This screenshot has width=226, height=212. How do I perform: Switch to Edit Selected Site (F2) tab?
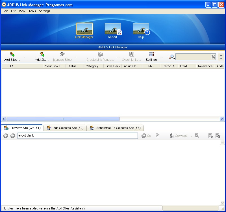[x=65, y=128]
